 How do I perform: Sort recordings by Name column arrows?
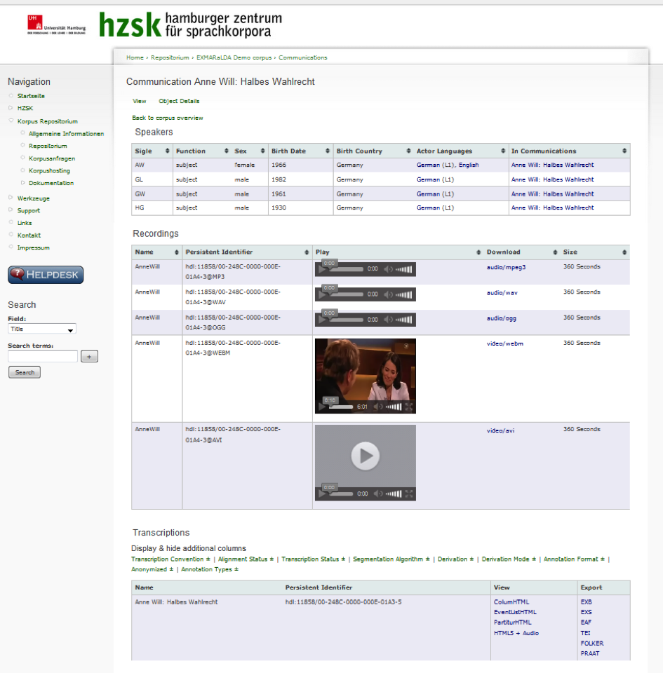pyautogui.click(x=177, y=252)
